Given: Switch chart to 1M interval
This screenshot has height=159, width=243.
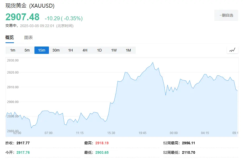Looking at the screenshot, I should pyautogui.click(x=128, y=50).
